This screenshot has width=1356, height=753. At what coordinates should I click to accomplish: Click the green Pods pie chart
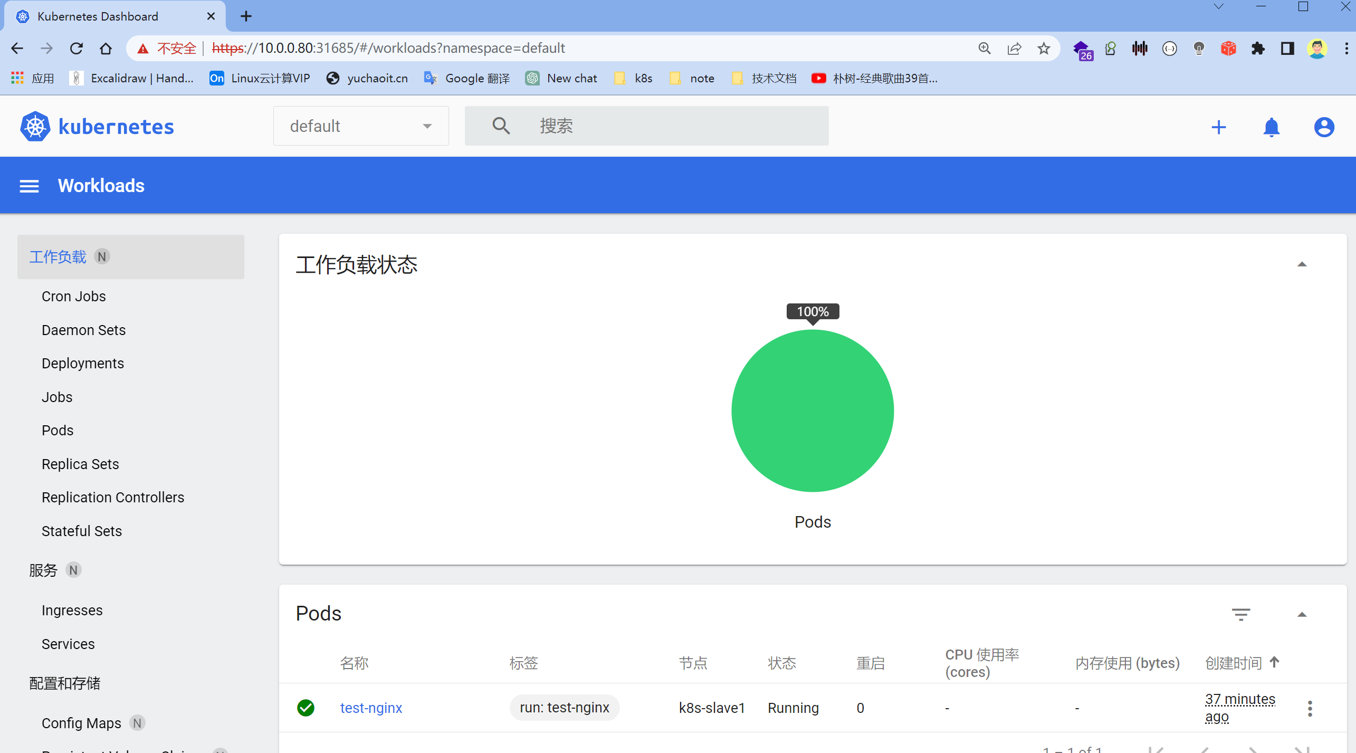coord(813,411)
